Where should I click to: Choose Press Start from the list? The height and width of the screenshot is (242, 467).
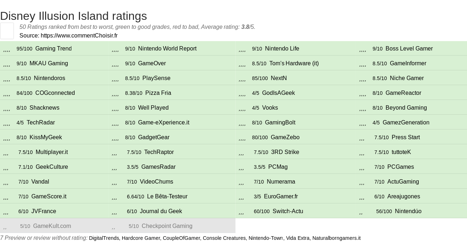click(406, 137)
